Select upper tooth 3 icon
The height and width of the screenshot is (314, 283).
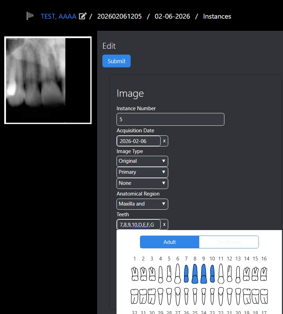152,274
